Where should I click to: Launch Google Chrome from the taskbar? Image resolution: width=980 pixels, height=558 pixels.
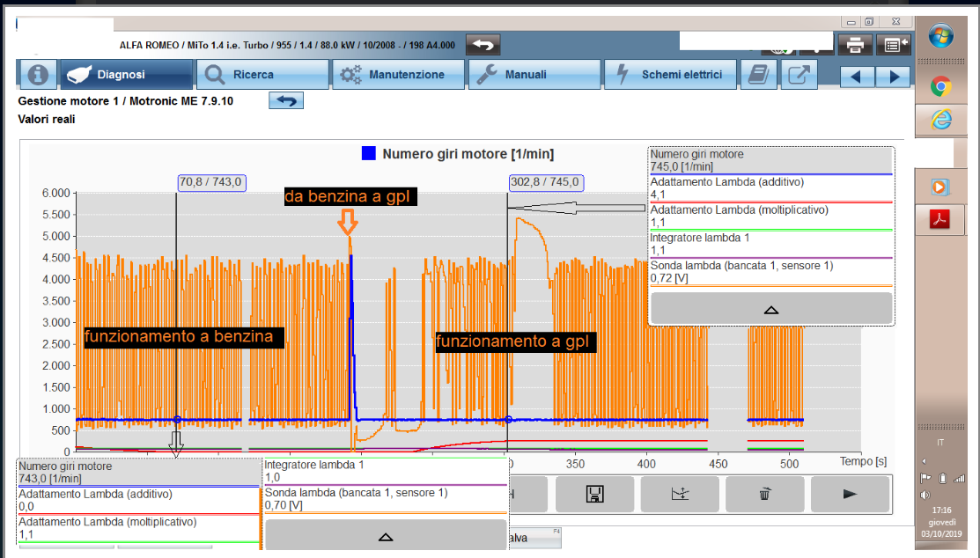coord(940,86)
